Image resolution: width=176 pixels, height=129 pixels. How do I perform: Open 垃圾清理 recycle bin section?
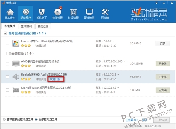73,14
